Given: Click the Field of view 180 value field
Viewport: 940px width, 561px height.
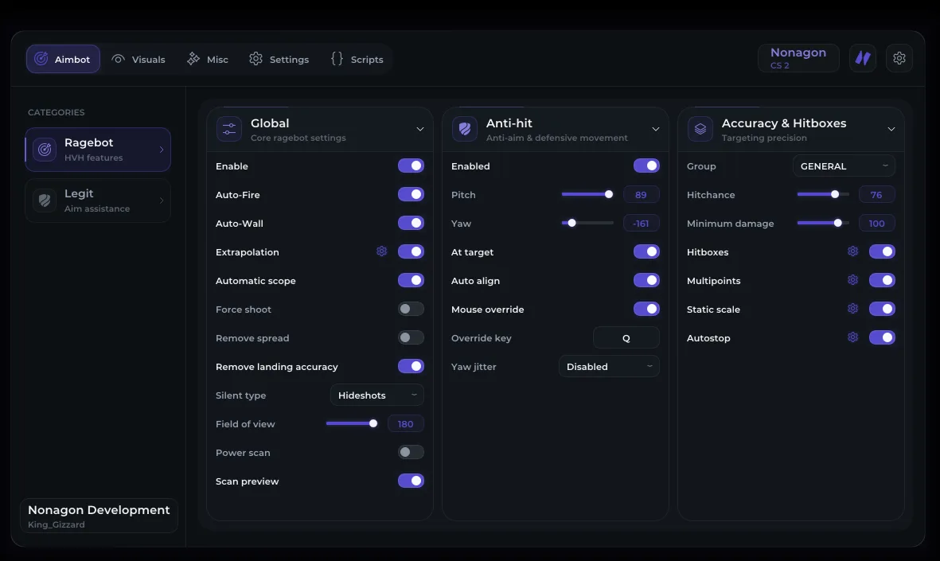Looking at the screenshot, I should (405, 424).
